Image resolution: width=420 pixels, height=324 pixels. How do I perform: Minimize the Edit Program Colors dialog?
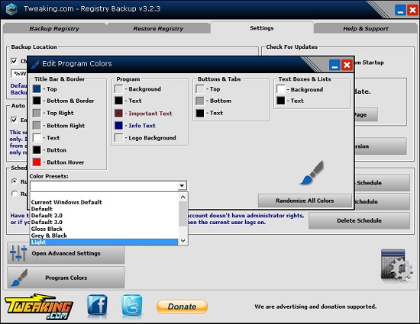click(334, 65)
